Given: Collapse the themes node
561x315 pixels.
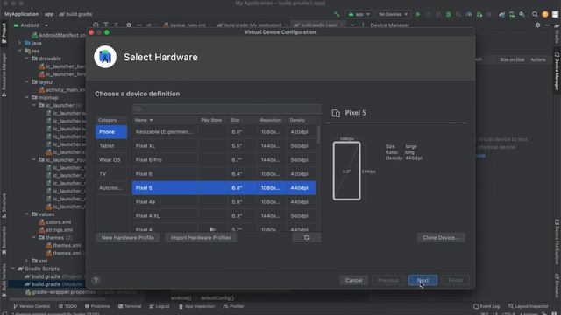Looking at the screenshot, I should tap(34, 237).
